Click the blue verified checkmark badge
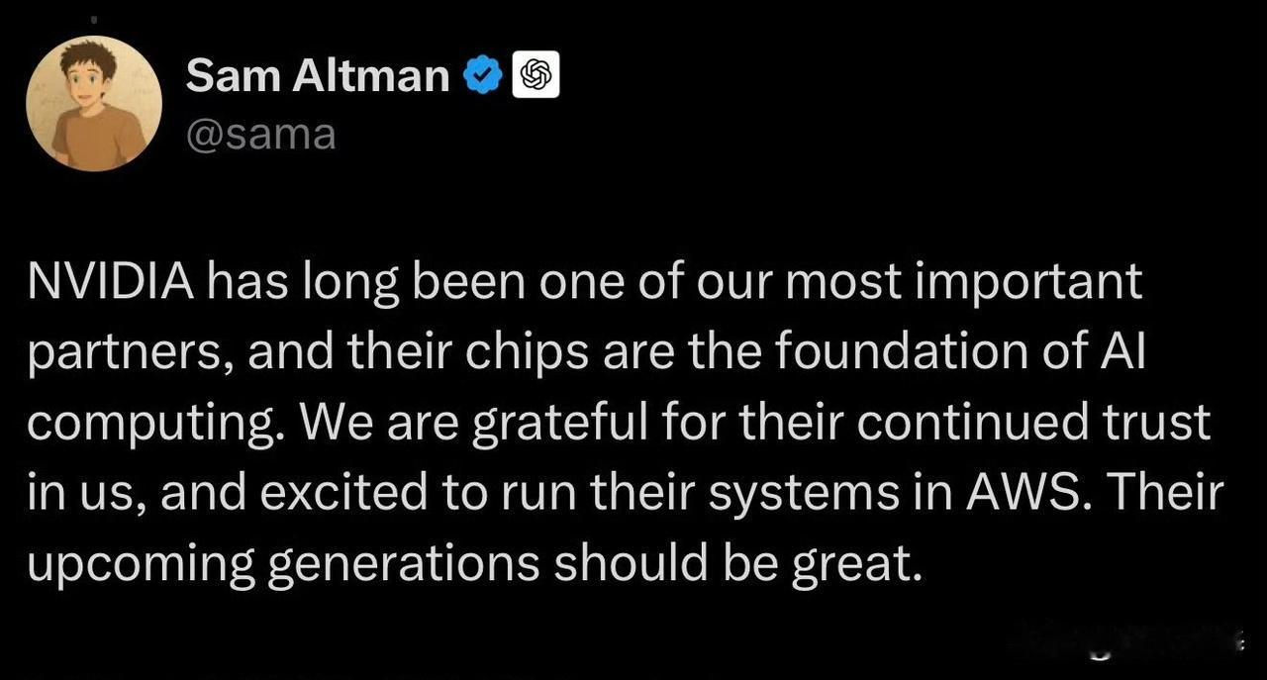 pyautogui.click(x=482, y=75)
